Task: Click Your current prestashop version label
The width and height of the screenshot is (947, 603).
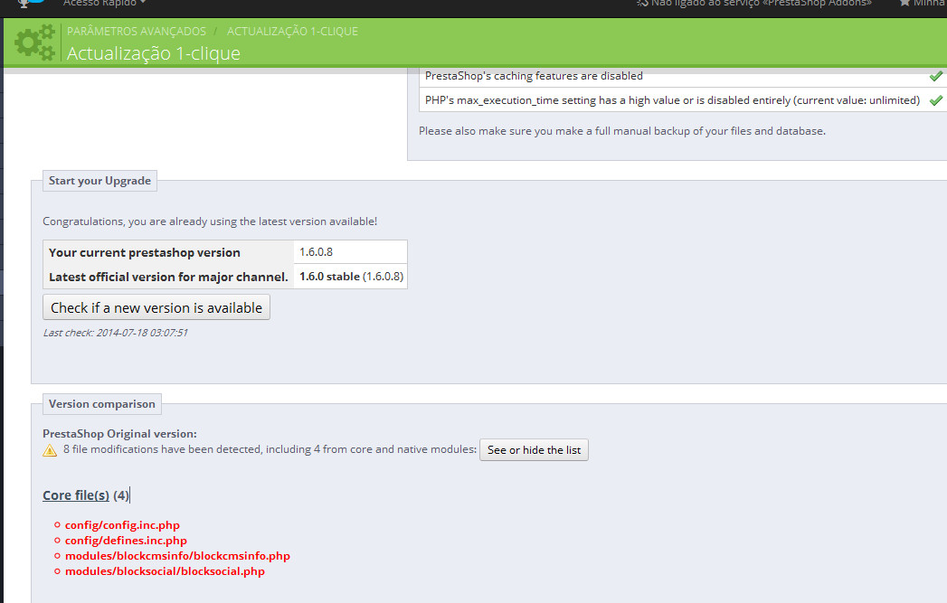Action: click(x=145, y=253)
